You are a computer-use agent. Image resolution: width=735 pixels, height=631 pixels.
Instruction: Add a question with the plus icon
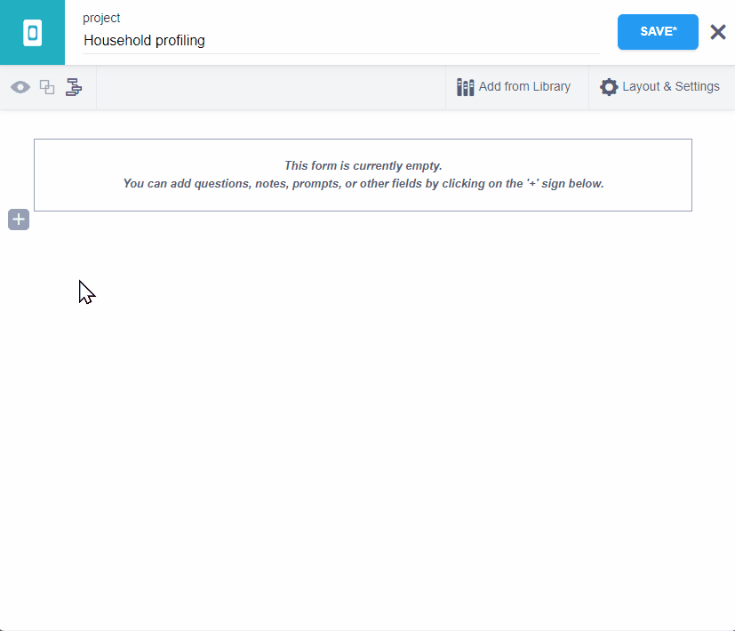(19, 220)
